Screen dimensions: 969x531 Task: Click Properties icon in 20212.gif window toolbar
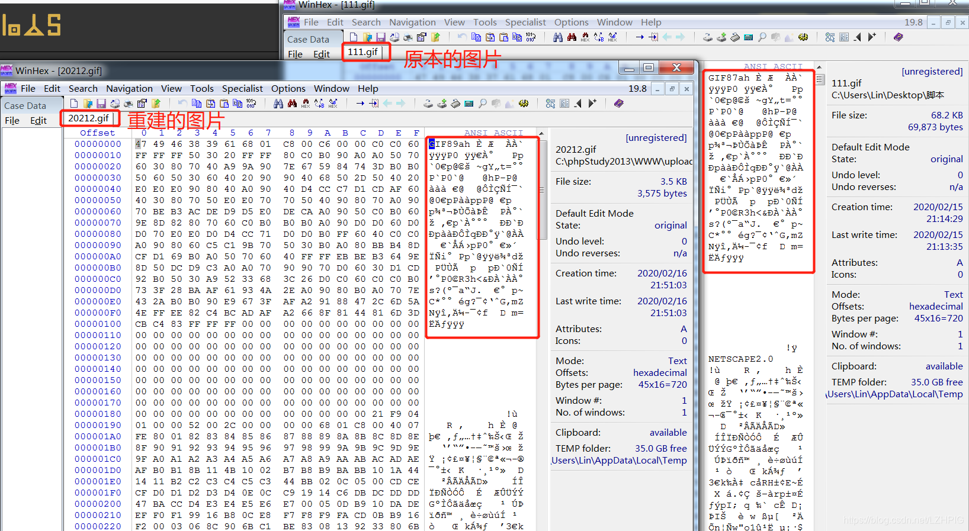click(x=142, y=104)
